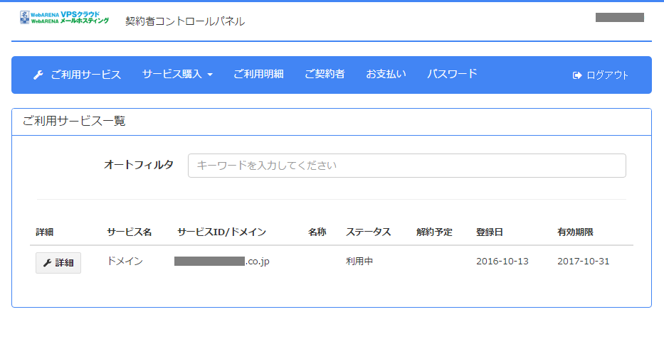This screenshot has height=339, width=664.
Task: Click the ログアウト link
Action: 601,75
